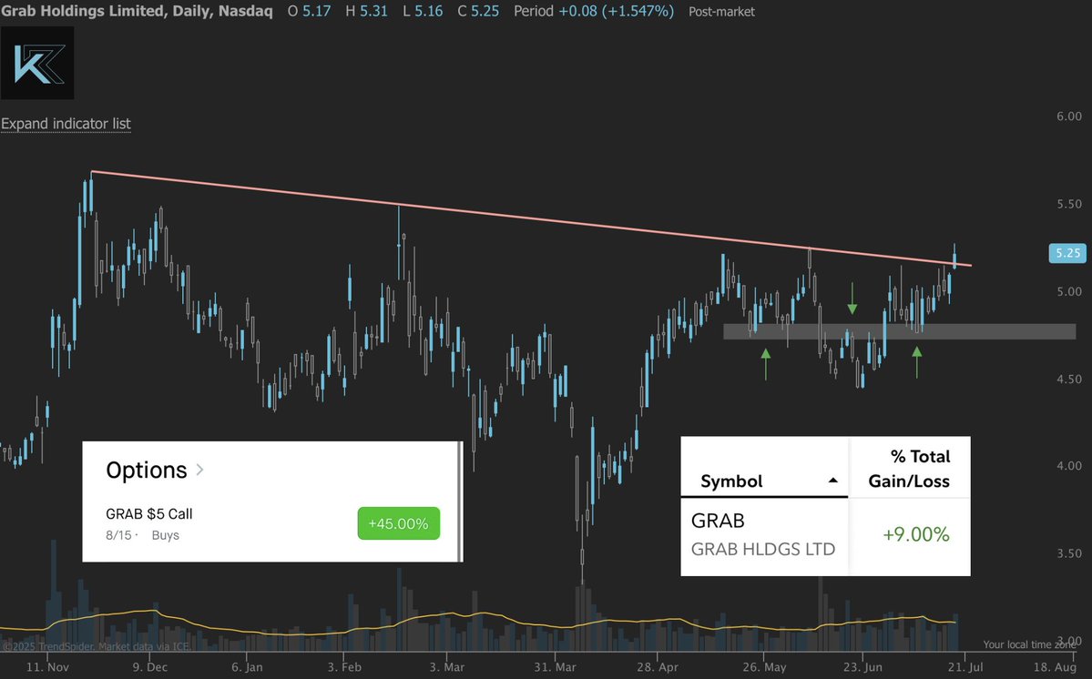Screen dimensions: 1092x679
Task: Click the 21. Jul date on time axis
Action: [965, 666]
